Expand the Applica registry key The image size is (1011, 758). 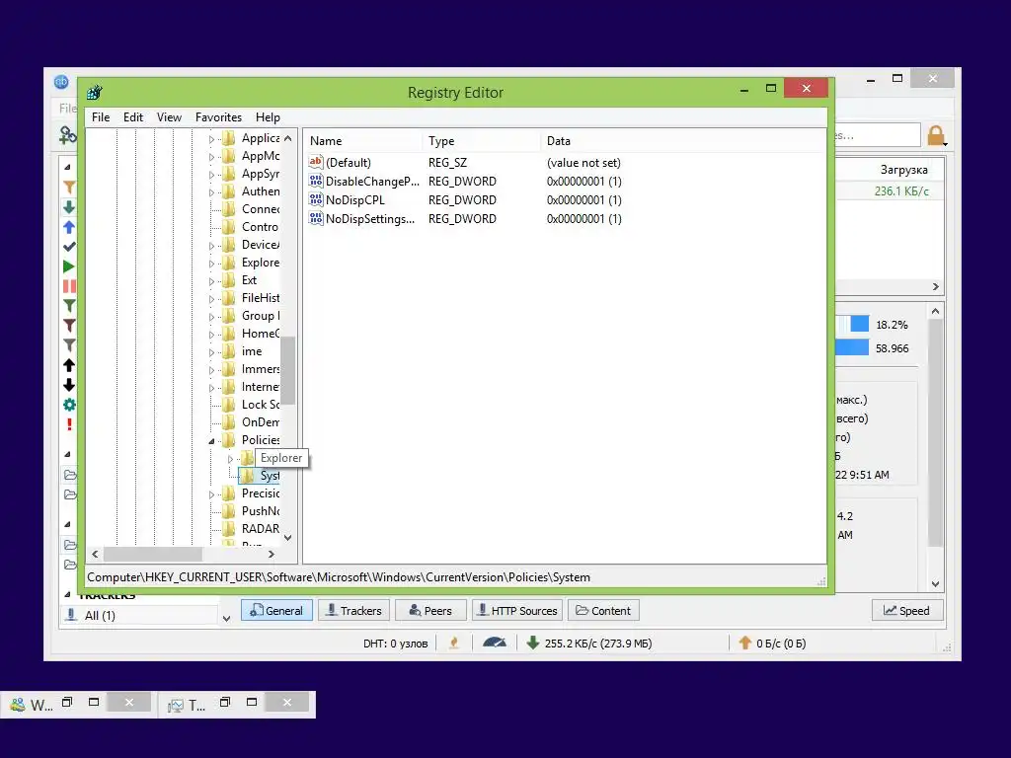pos(211,138)
